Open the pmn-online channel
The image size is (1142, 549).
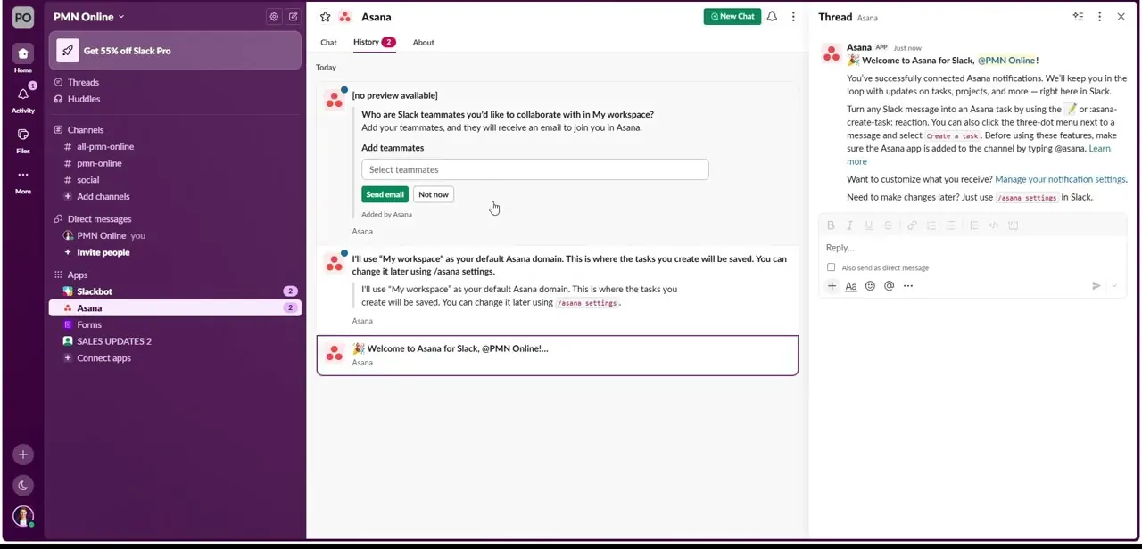coord(175,163)
